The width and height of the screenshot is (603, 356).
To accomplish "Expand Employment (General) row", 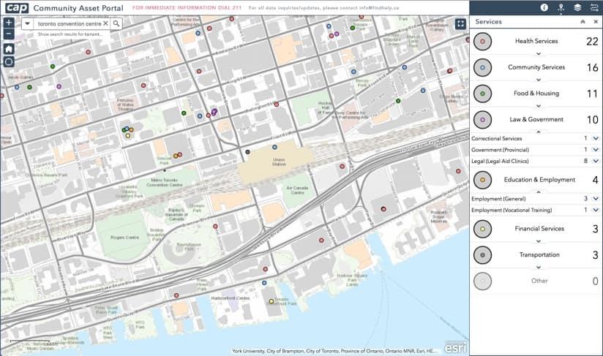I will 595,198.
